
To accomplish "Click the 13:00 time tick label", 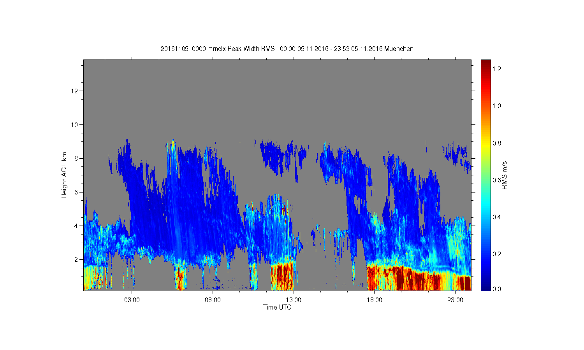I will [x=294, y=300].
